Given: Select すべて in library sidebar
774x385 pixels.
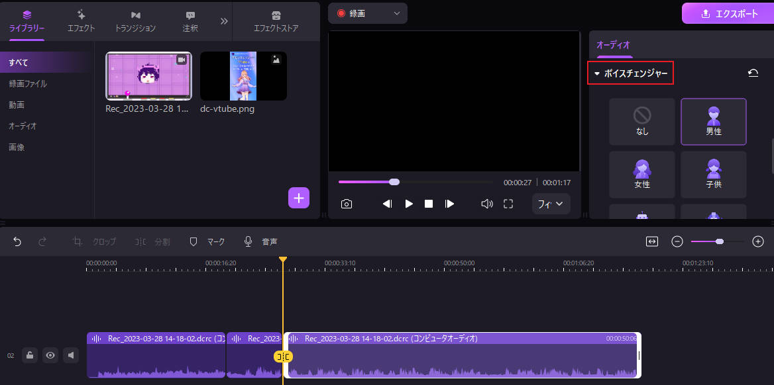Looking at the screenshot, I should tap(47, 63).
